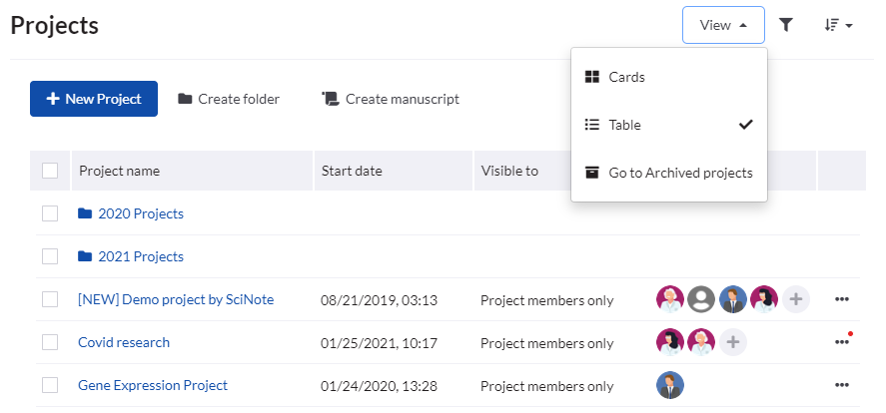This screenshot has height=413, width=886.
Task: Open the sort order dropdown
Action: 838,25
